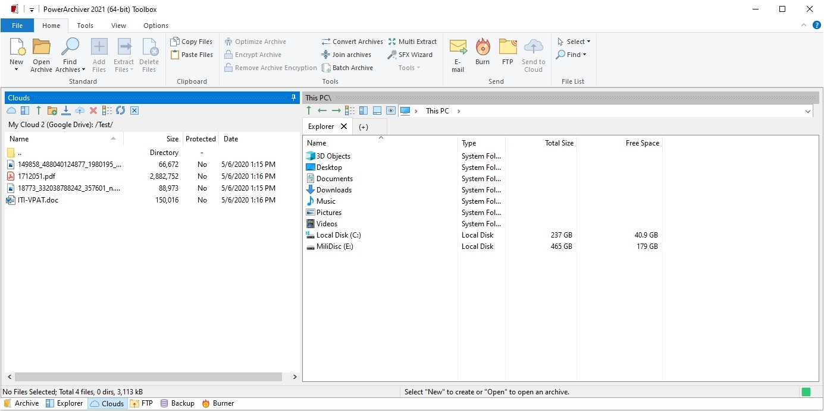
Task: Select Local Disk (C:) in the Explorer list
Action: point(483,235)
